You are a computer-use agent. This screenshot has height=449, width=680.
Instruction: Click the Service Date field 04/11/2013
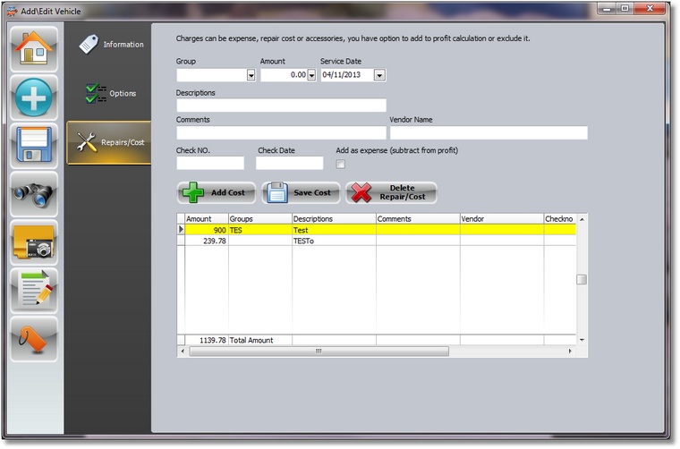[347, 75]
